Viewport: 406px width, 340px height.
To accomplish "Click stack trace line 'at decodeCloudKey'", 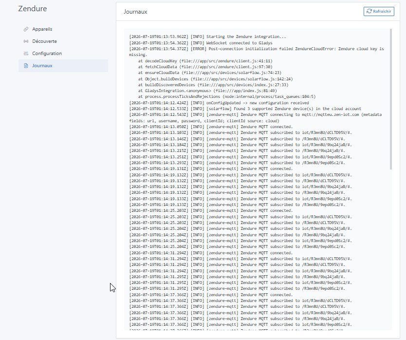I will tap(205, 61).
